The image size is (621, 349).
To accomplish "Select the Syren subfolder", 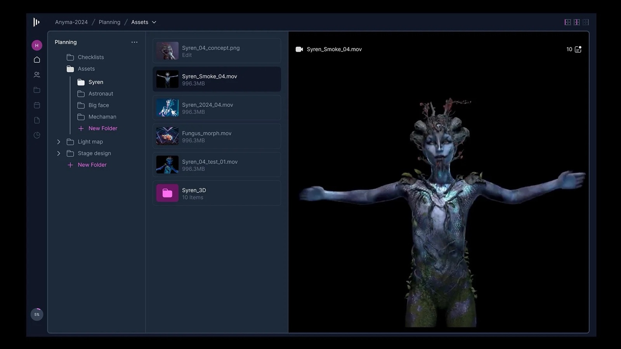I will [x=90, y=82].
